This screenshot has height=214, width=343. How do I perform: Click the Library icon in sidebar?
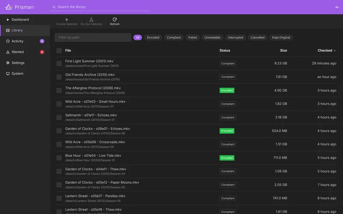coord(8,30)
